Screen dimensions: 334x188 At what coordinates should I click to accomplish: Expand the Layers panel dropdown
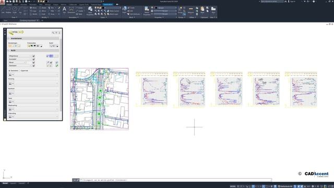point(103,17)
